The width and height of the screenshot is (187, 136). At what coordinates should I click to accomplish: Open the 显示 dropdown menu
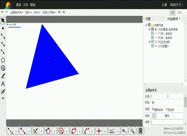(28, 12)
